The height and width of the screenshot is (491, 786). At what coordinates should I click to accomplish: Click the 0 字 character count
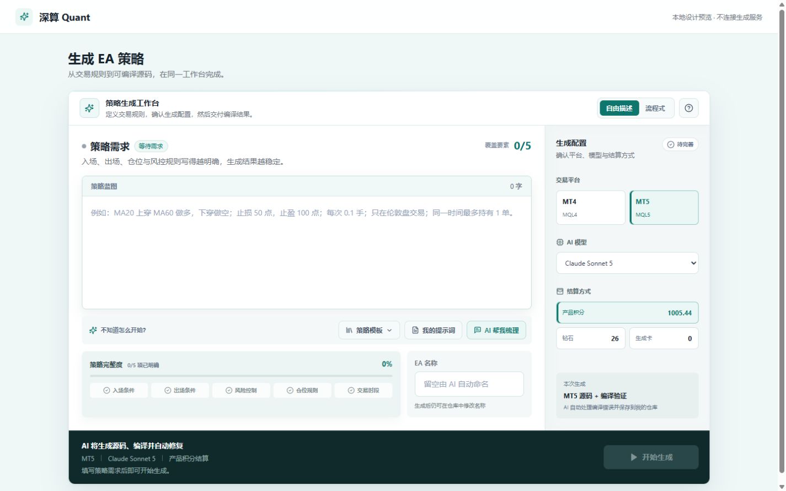point(516,186)
